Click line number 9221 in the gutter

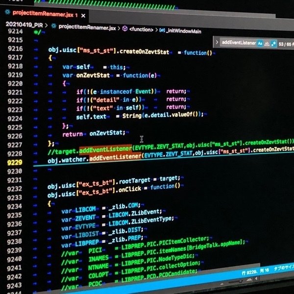pos(15,93)
